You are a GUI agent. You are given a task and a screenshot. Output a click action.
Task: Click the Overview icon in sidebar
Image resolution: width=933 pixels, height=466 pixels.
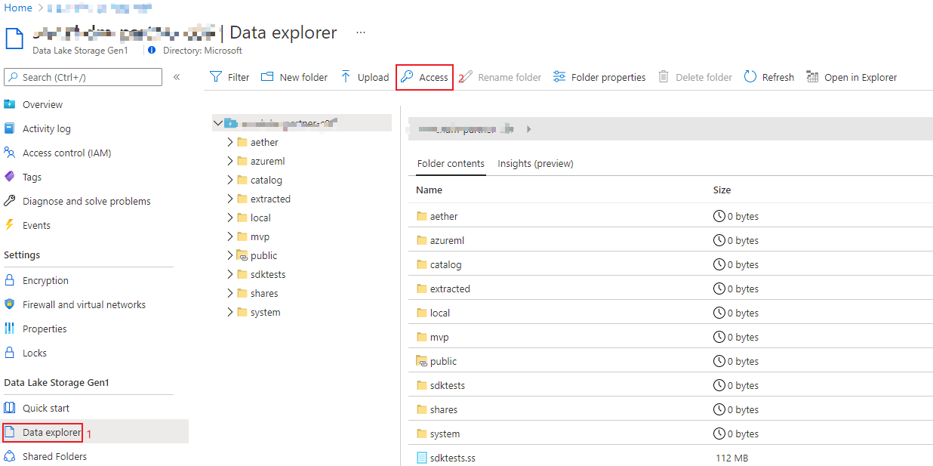tap(10, 104)
